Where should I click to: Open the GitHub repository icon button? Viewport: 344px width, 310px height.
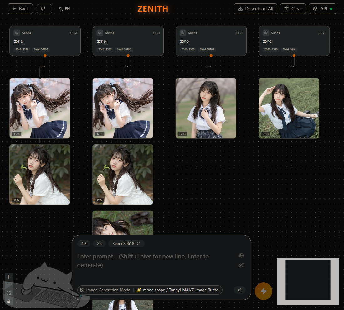pyautogui.click(x=44, y=9)
